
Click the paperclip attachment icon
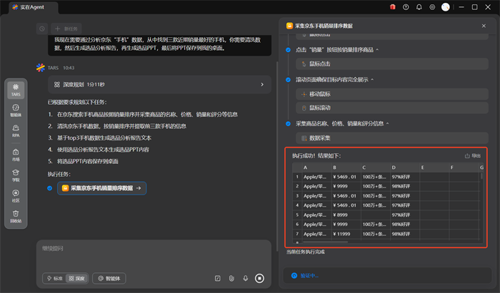click(231, 278)
